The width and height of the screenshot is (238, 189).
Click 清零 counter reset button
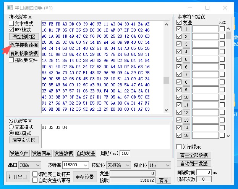coord(164,180)
